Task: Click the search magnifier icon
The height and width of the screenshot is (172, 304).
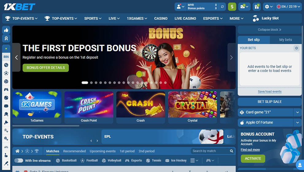Action: (x=232, y=151)
